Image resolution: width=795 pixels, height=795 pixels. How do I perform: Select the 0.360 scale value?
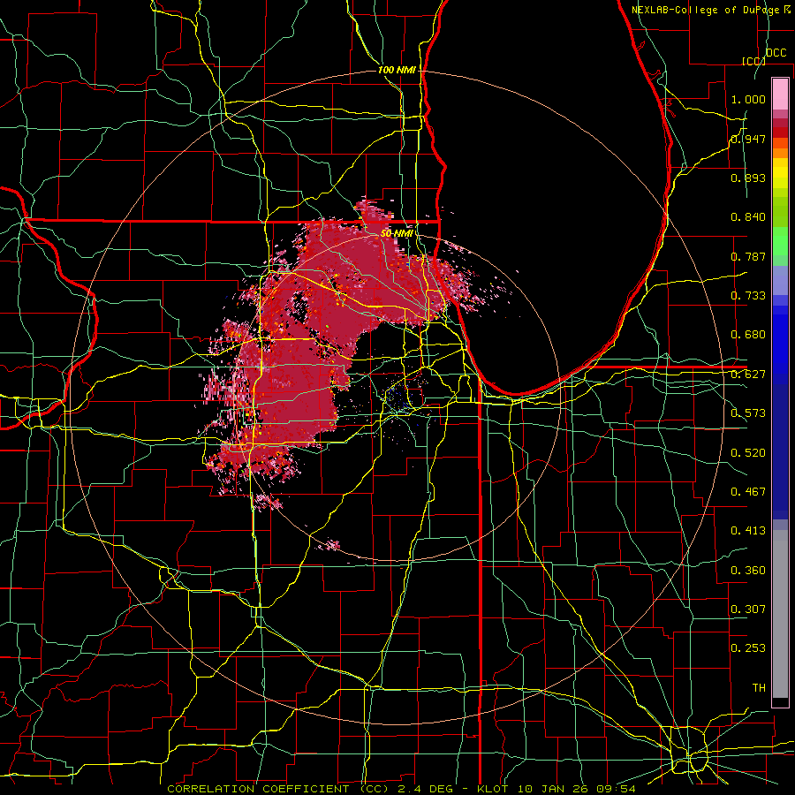point(748,571)
